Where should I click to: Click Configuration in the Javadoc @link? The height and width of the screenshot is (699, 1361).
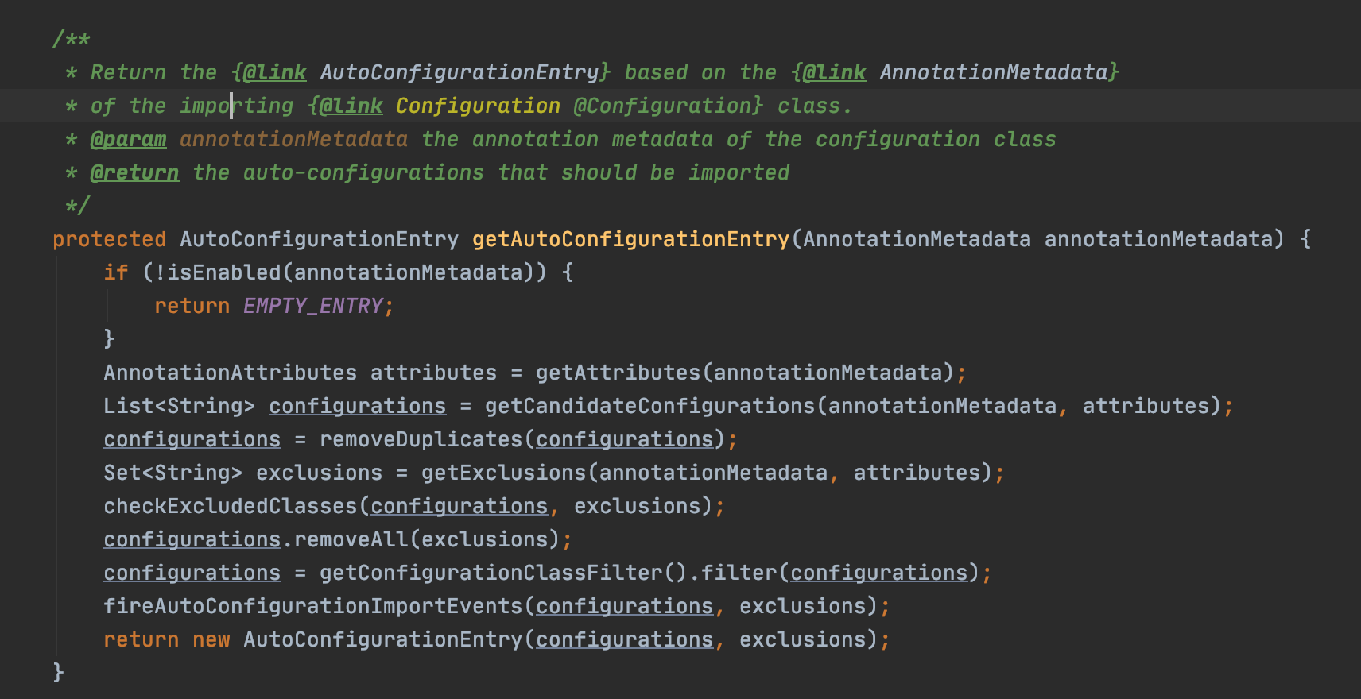click(478, 106)
